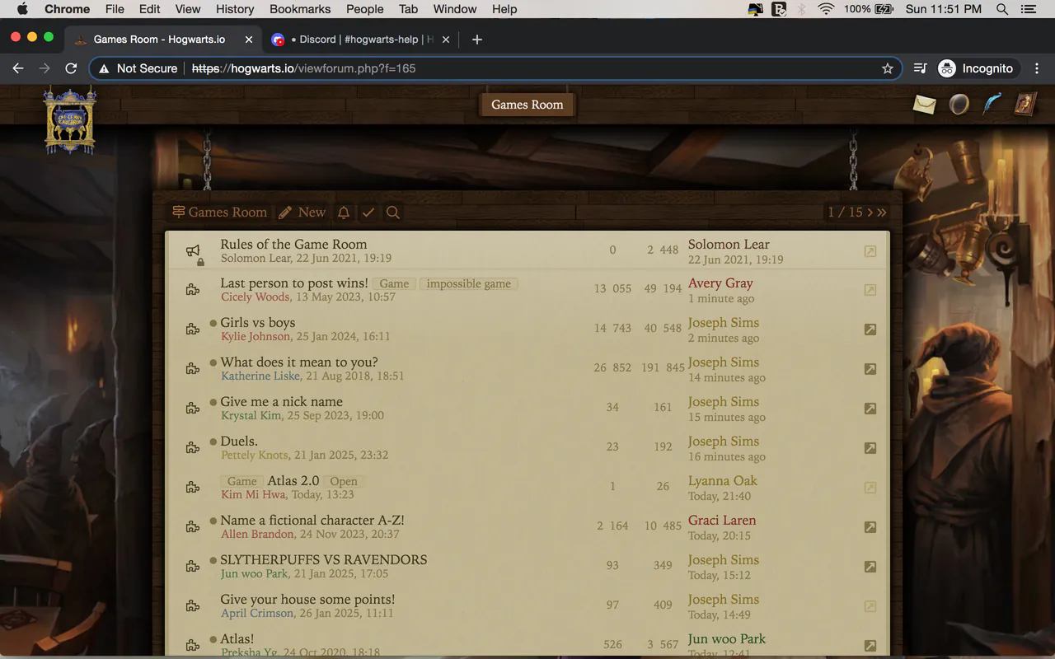Open author Katherine Liske's profile
Viewport: 1055px width, 659px height.
click(260, 376)
